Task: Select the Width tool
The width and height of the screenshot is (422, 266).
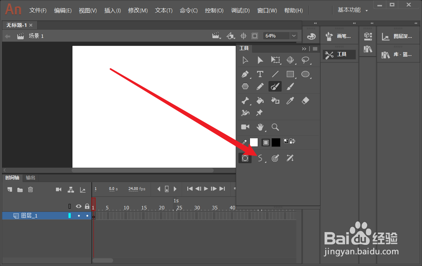Action: click(245, 113)
